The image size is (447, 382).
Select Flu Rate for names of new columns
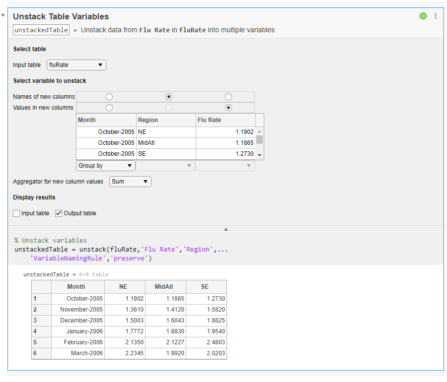click(228, 97)
